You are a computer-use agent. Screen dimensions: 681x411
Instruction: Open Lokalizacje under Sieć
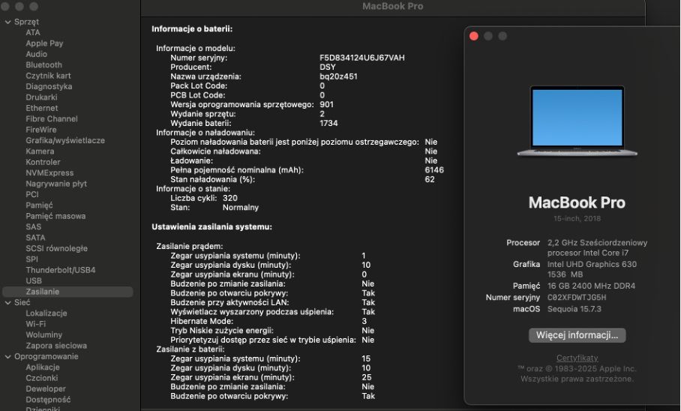pyautogui.click(x=46, y=313)
